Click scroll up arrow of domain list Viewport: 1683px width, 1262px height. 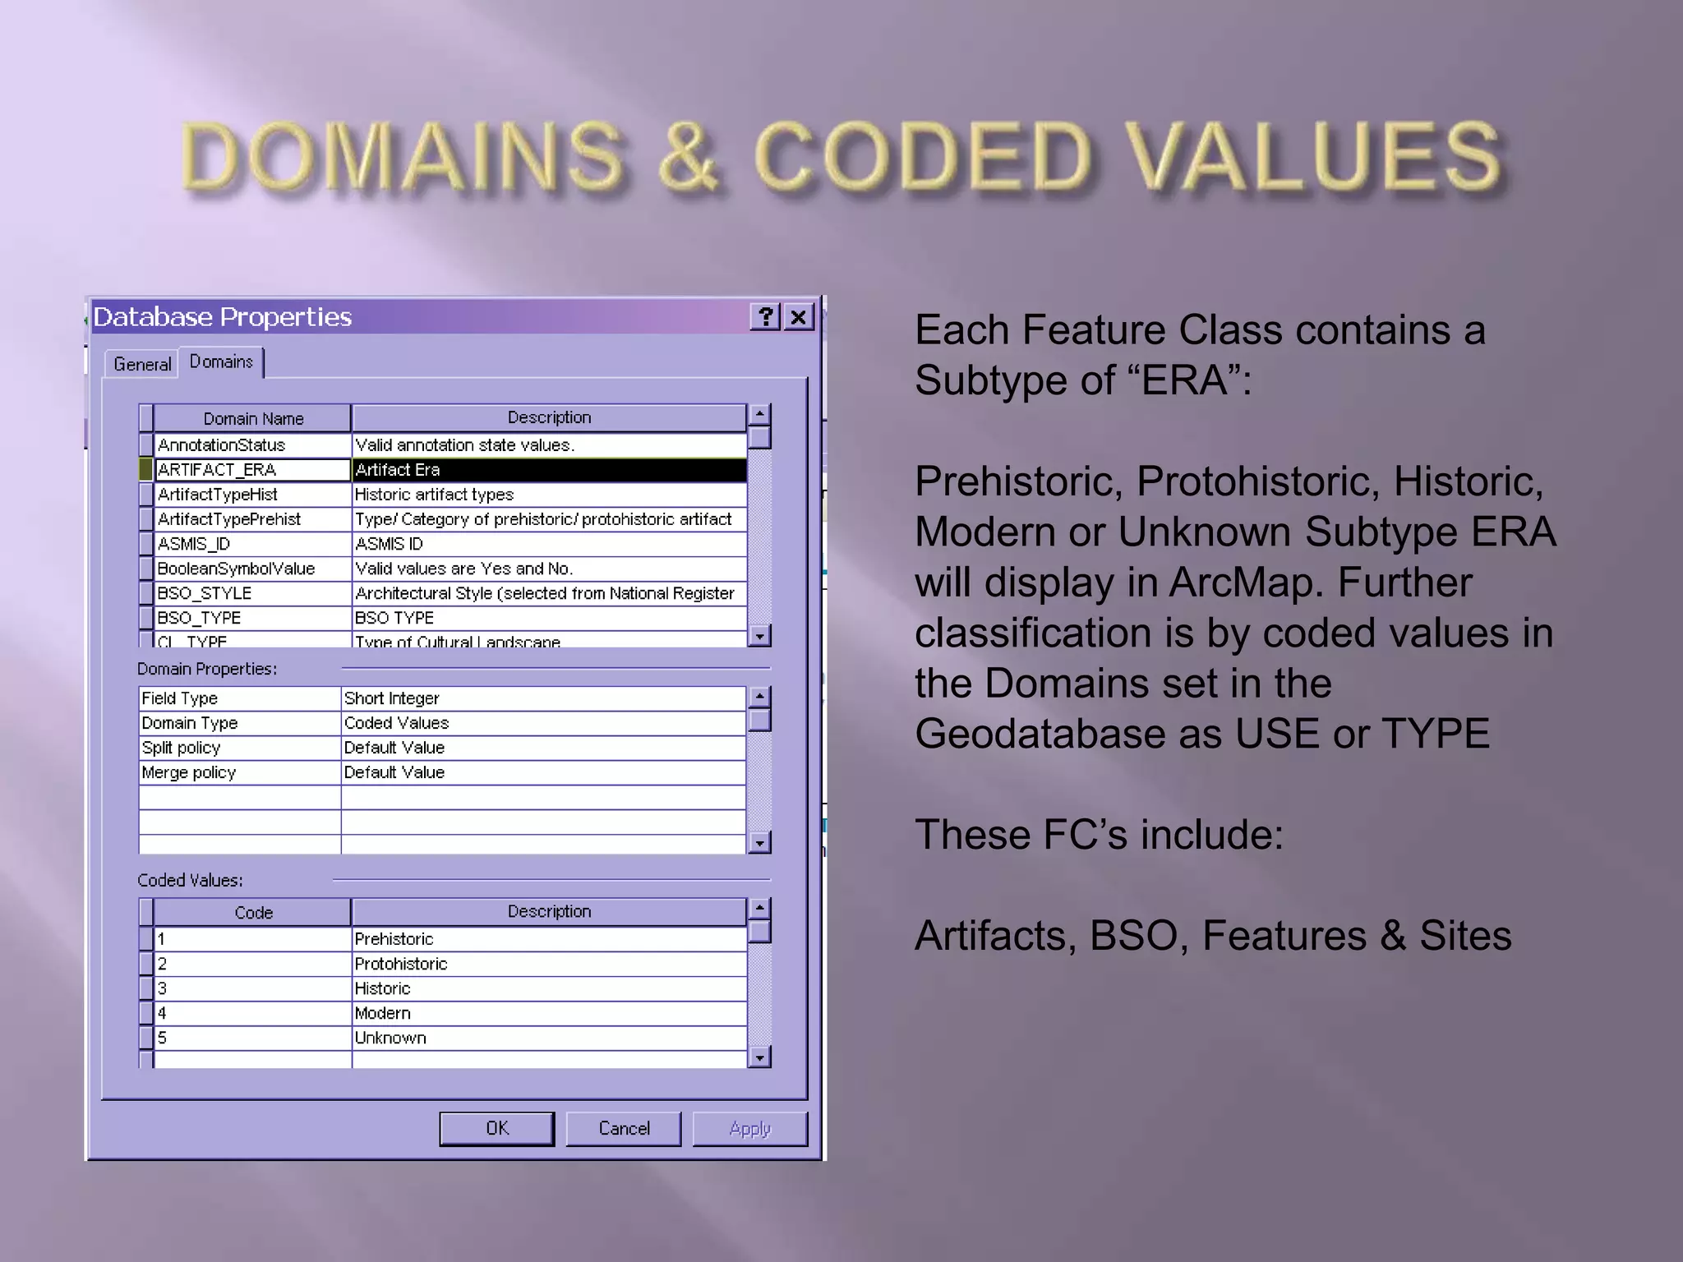[x=759, y=414]
